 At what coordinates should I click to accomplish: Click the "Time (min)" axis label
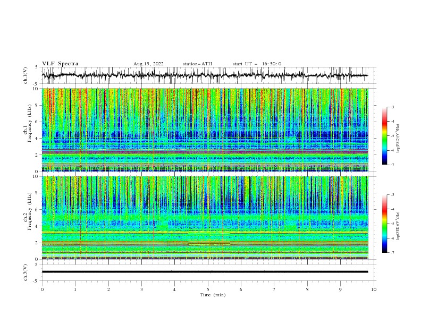[x=213, y=295]
